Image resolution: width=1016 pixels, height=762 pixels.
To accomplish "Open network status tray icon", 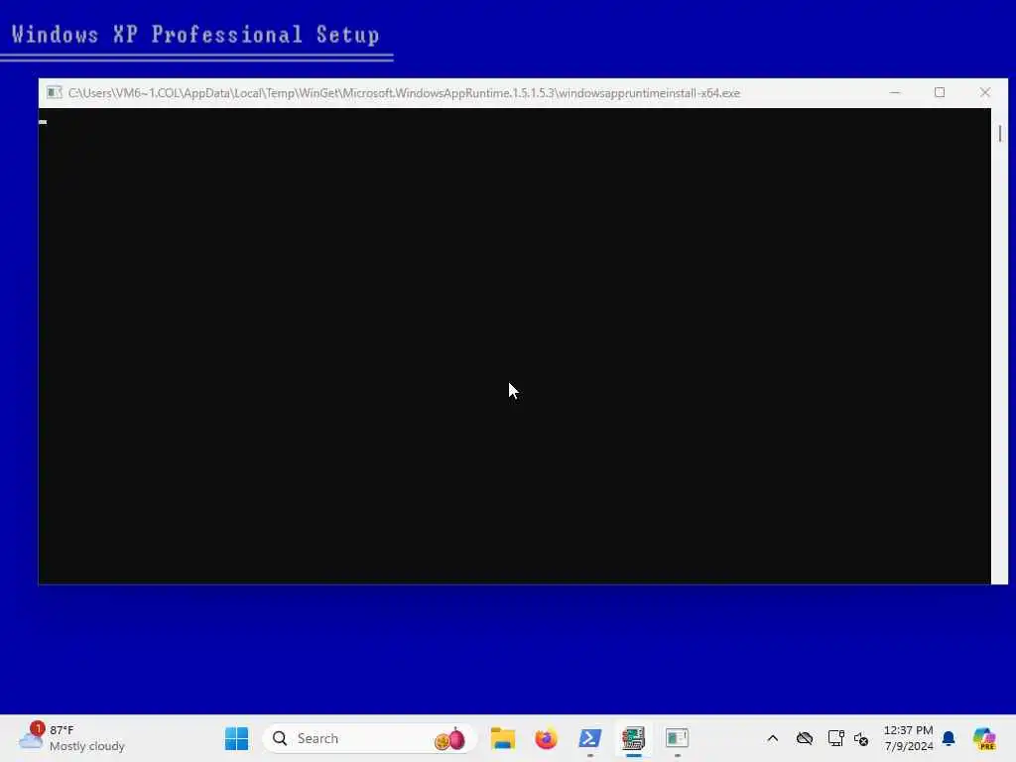I will click(x=835, y=738).
